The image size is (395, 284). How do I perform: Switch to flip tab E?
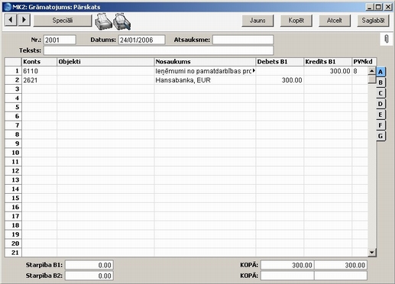(x=380, y=115)
